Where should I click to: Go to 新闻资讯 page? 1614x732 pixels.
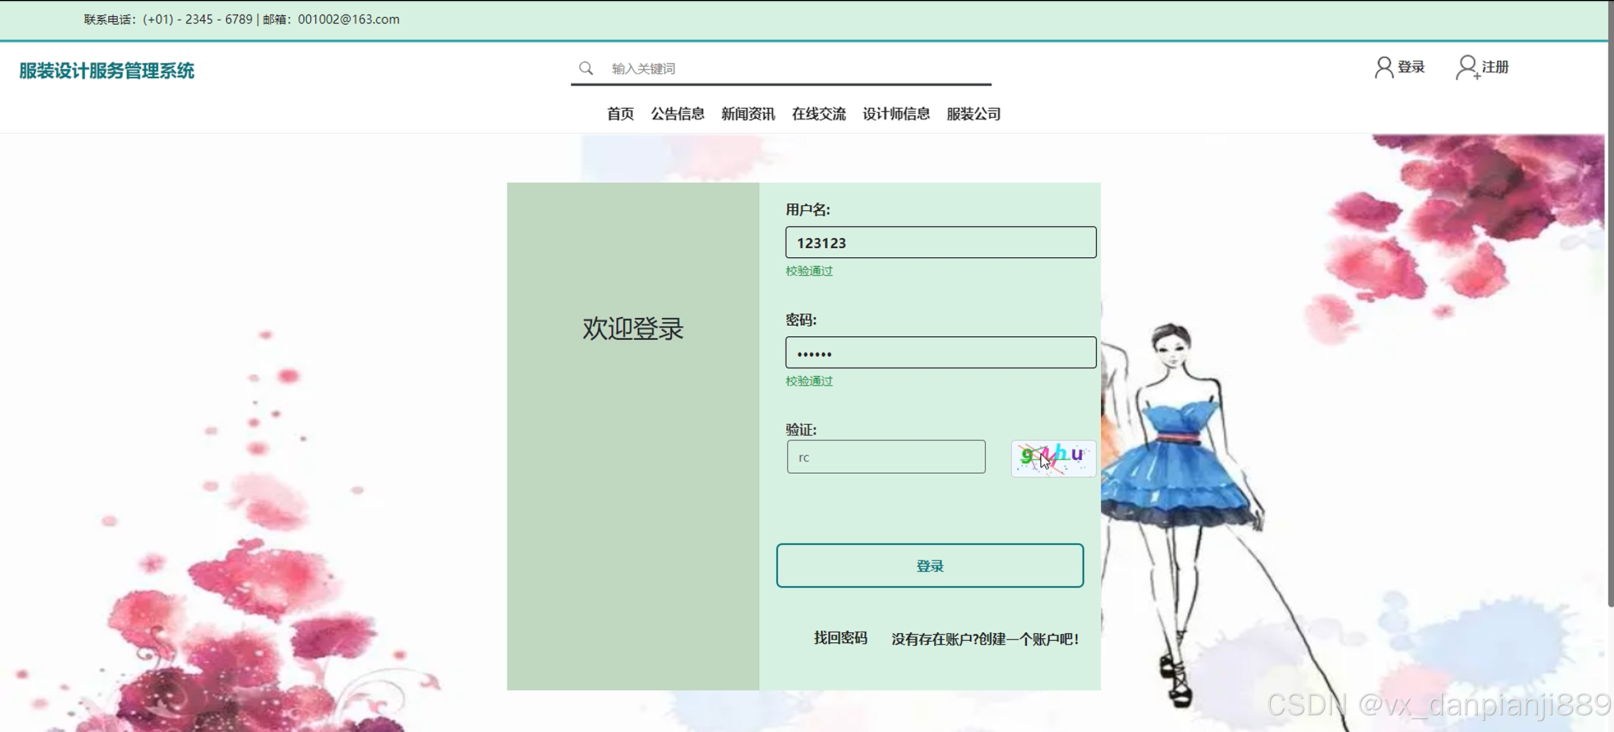point(748,114)
